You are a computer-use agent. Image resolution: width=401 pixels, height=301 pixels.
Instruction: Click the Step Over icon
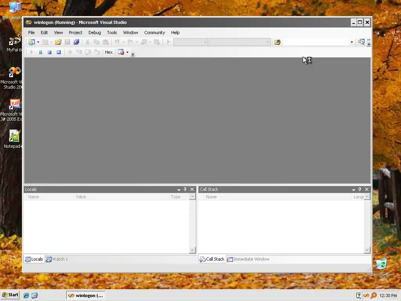(88, 52)
